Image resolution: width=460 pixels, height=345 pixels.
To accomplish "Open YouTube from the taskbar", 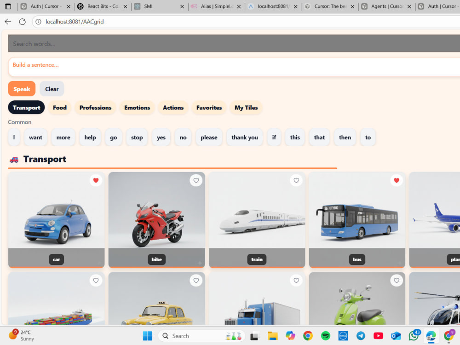I will point(378,336).
